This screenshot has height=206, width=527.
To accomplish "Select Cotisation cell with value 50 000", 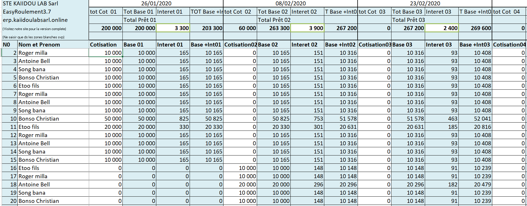I will click(x=106, y=119).
